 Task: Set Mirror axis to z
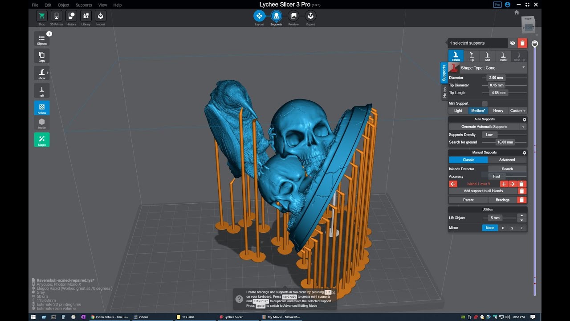click(521, 228)
